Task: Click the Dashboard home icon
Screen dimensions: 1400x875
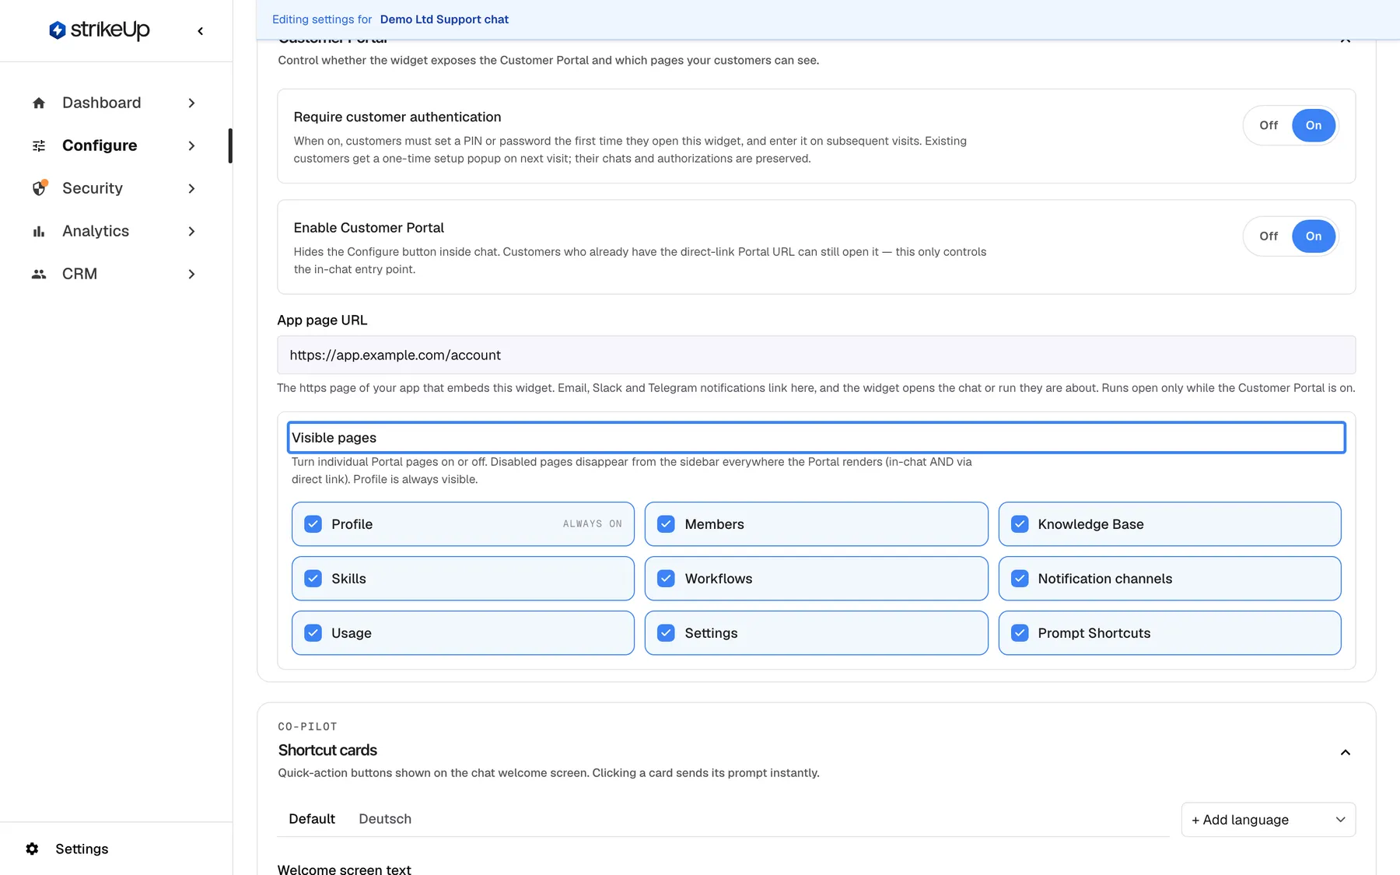Action: (39, 103)
